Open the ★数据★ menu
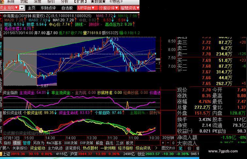247x159 pixels. (98, 2)
